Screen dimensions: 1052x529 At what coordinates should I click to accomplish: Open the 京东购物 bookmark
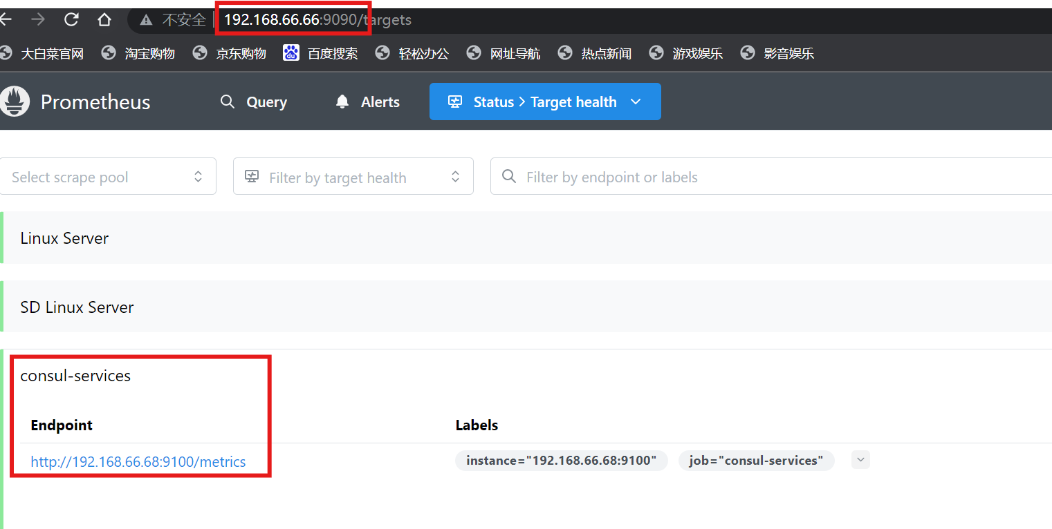[x=229, y=53]
